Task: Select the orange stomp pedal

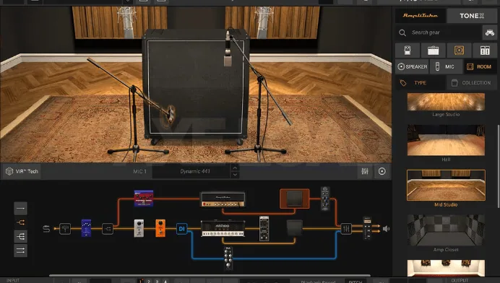Action: pyautogui.click(x=160, y=228)
